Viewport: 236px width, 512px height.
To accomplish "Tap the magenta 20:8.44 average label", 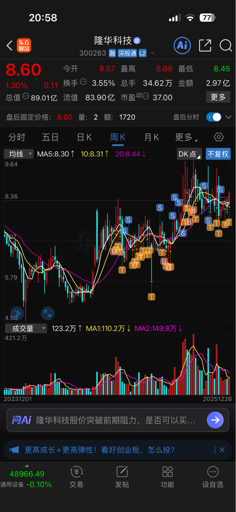I will tap(131, 154).
